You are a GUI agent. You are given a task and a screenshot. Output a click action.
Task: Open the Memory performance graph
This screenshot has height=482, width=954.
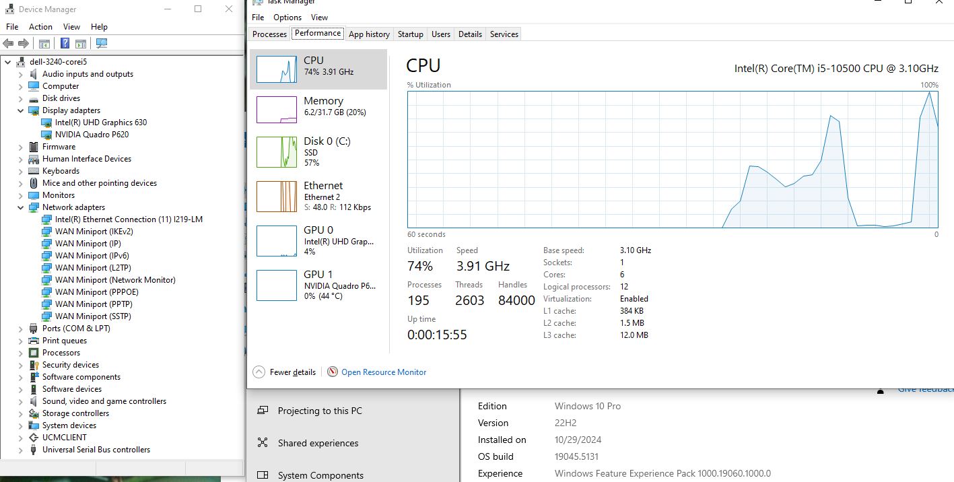coord(318,106)
